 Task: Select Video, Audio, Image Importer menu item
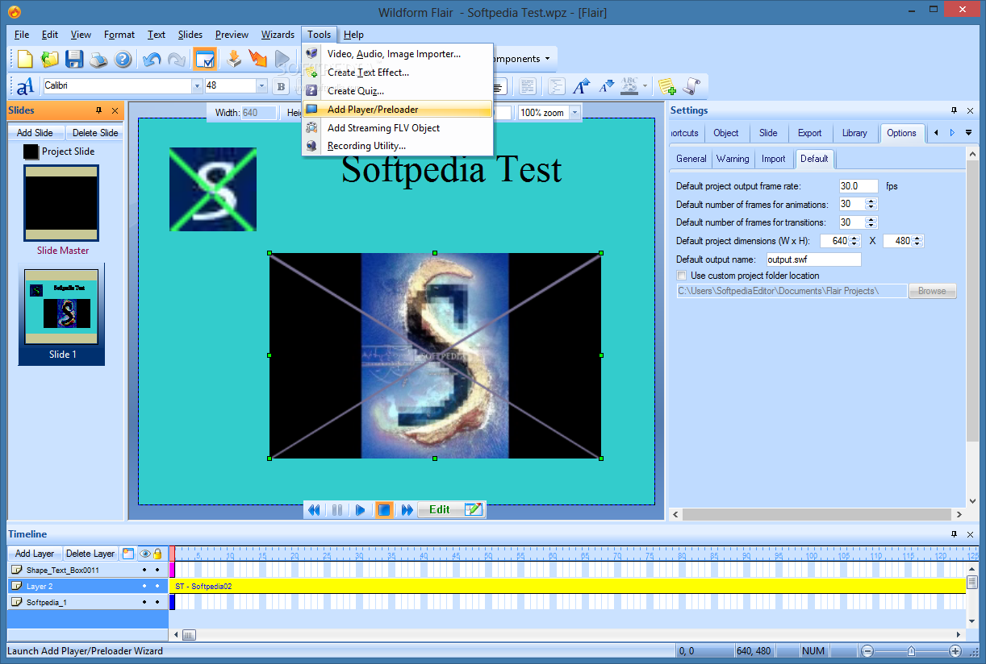click(x=398, y=54)
